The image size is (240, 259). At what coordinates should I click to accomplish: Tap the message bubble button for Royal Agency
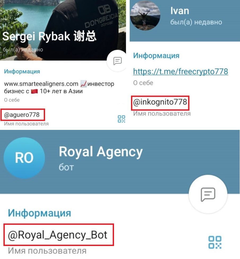coord(208,194)
